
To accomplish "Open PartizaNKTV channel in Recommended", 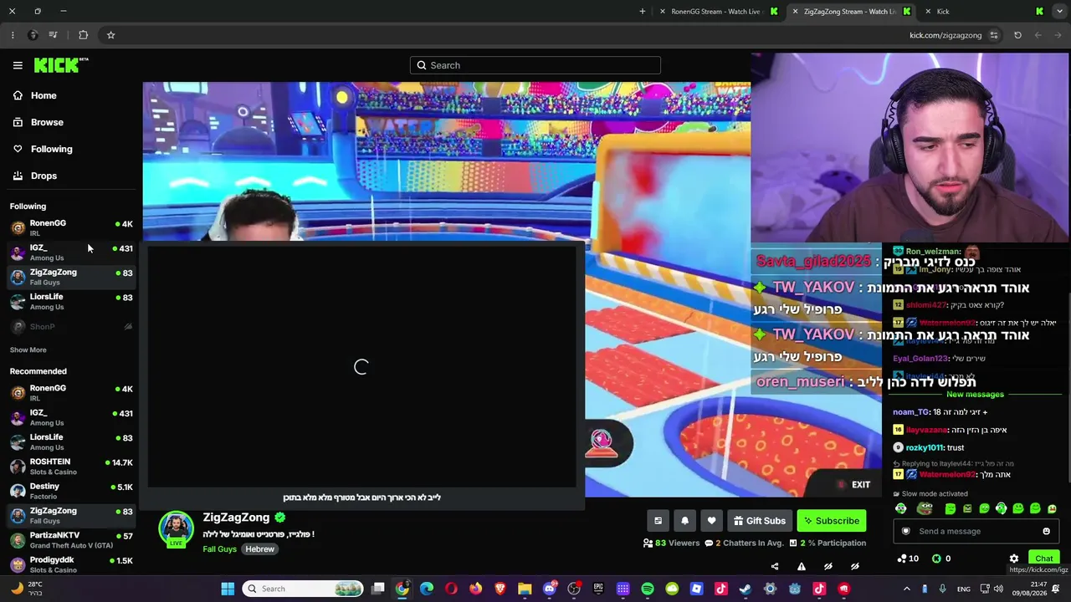I will point(71,539).
